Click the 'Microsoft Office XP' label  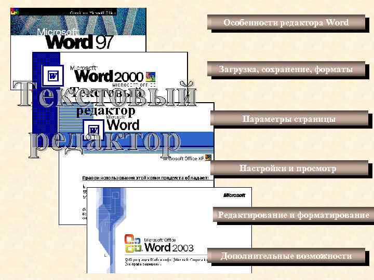click(x=183, y=158)
